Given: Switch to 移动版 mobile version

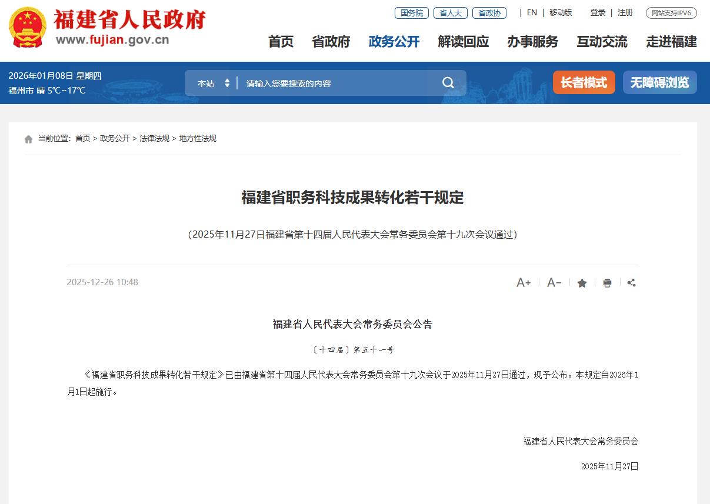Looking at the screenshot, I should tap(561, 12).
